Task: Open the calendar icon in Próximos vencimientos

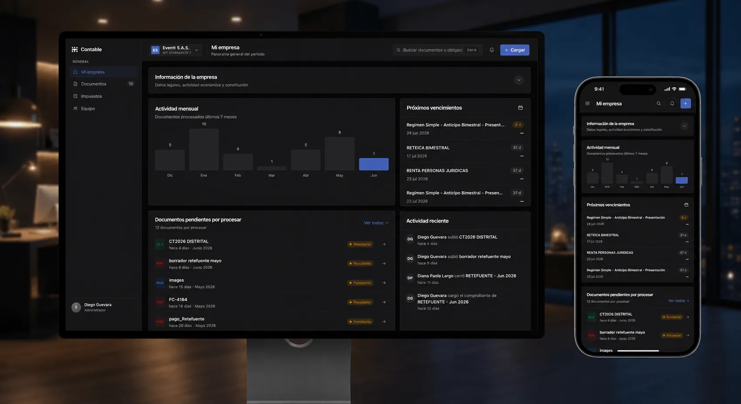Action: pos(520,108)
